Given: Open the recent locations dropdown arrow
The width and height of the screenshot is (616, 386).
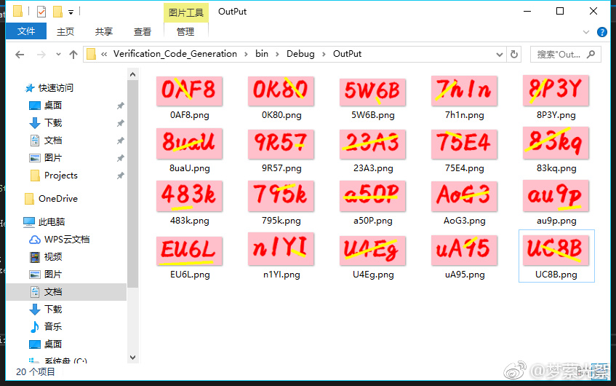Looking at the screenshot, I should (58, 55).
